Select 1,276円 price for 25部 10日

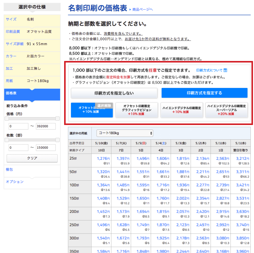(x=103, y=159)
